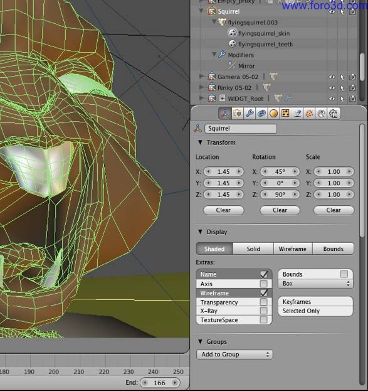Click the flyingsquirrel_teeth material icon

click(232, 44)
